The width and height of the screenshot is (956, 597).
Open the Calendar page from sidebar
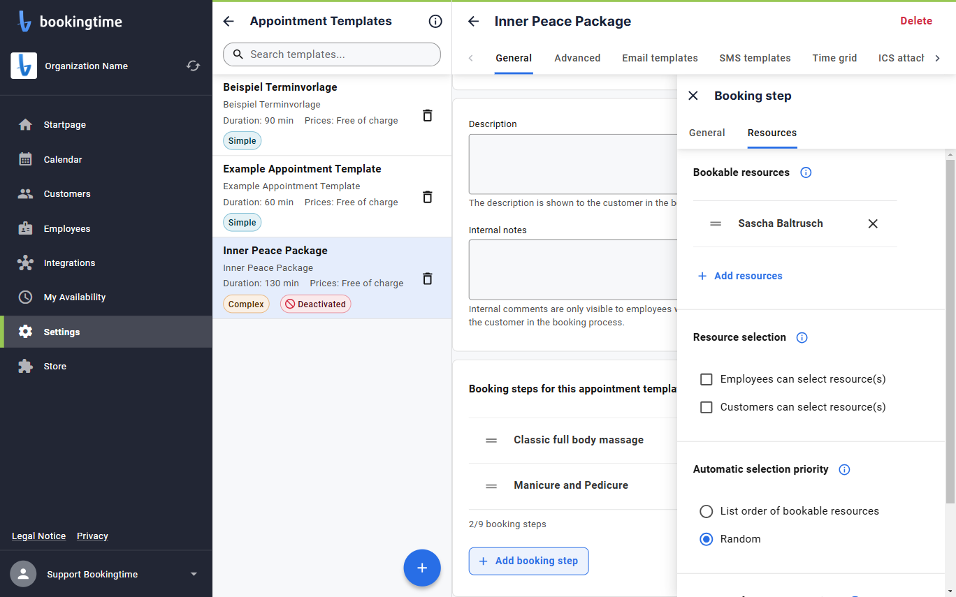tap(63, 159)
